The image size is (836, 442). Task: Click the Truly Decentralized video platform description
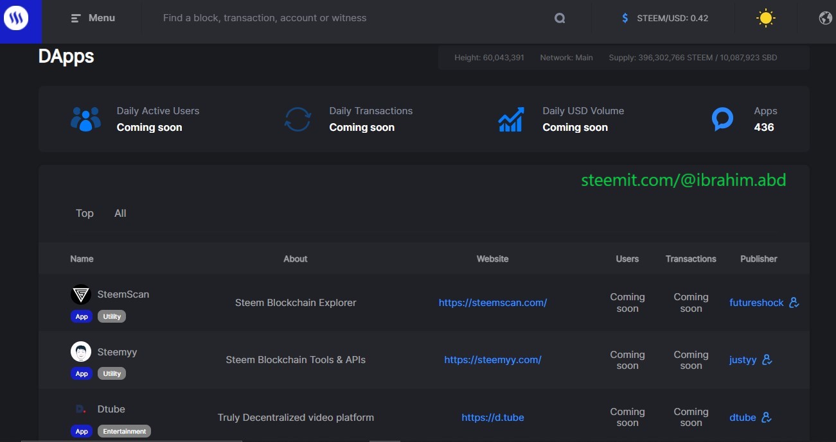(x=296, y=418)
